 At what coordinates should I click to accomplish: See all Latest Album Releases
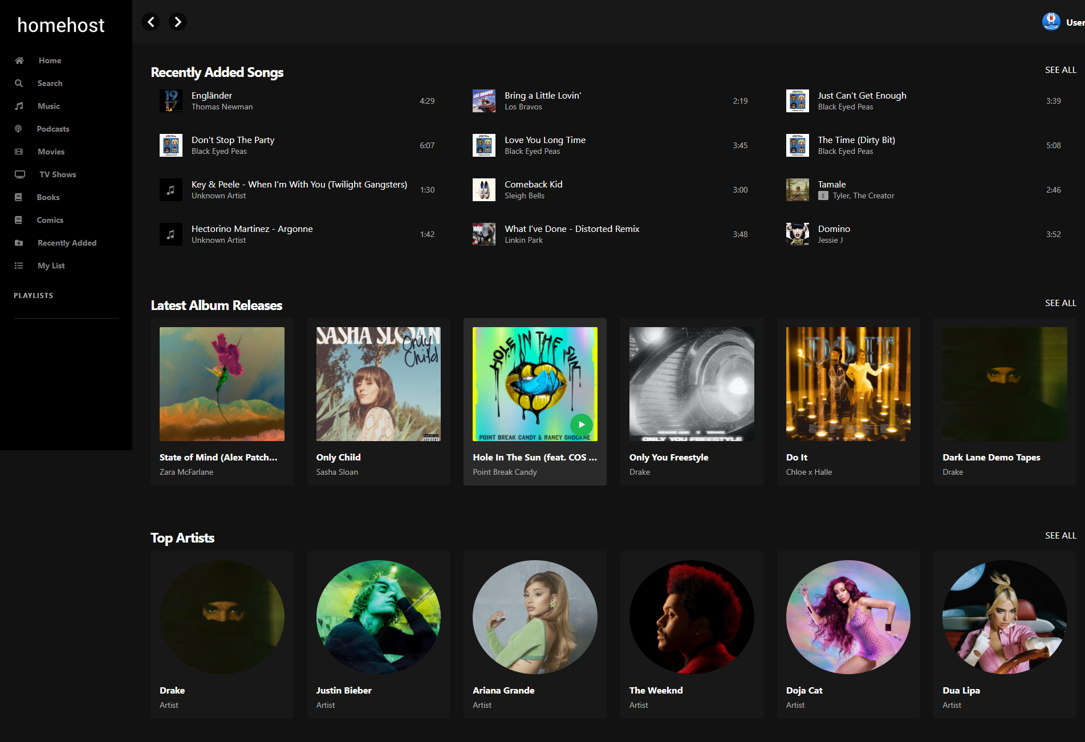click(x=1060, y=303)
